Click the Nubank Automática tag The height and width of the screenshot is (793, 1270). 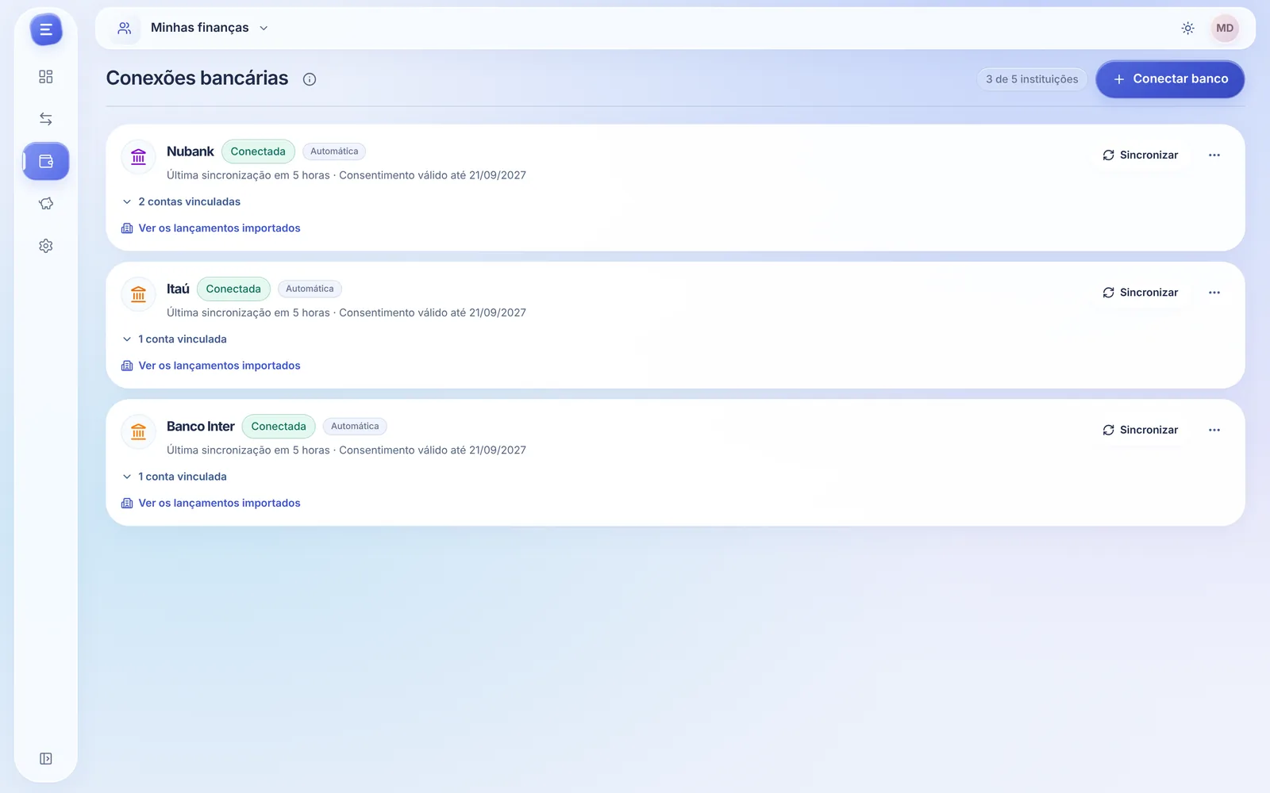coord(334,151)
